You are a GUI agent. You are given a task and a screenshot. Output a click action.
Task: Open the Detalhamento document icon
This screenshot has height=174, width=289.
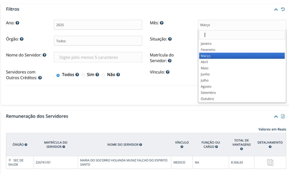[270, 162]
